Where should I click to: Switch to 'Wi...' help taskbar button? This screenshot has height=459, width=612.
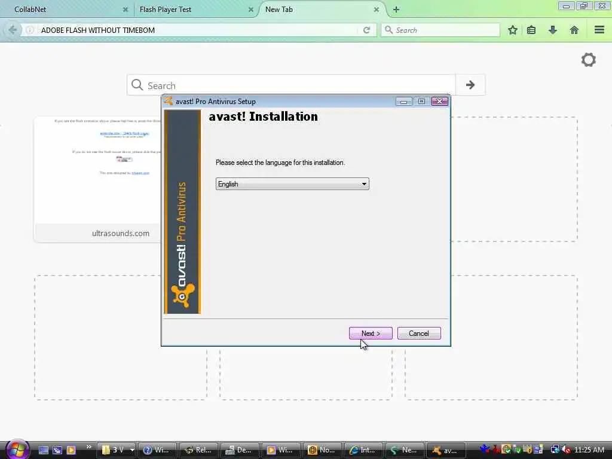(158, 450)
